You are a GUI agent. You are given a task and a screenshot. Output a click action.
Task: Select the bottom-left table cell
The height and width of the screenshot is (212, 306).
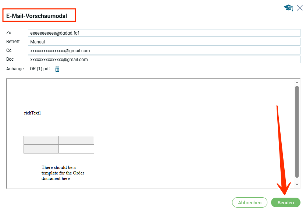[x=41, y=149]
